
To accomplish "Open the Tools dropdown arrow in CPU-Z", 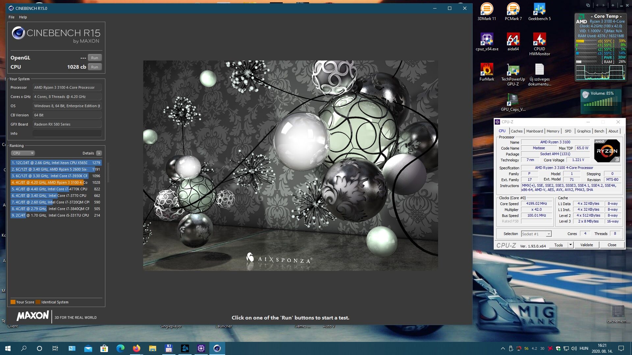I will click(x=571, y=245).
